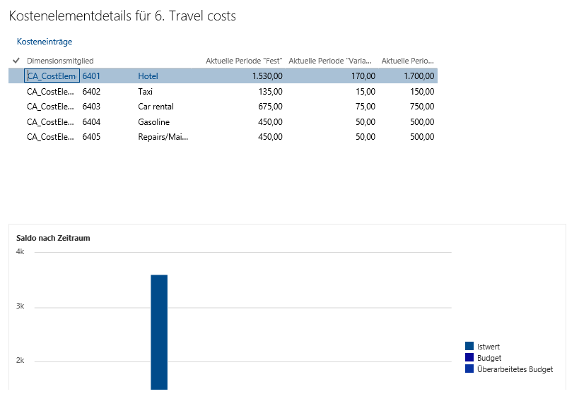
Task: Select the 6402 Taxi row
Action: point(145,92)
